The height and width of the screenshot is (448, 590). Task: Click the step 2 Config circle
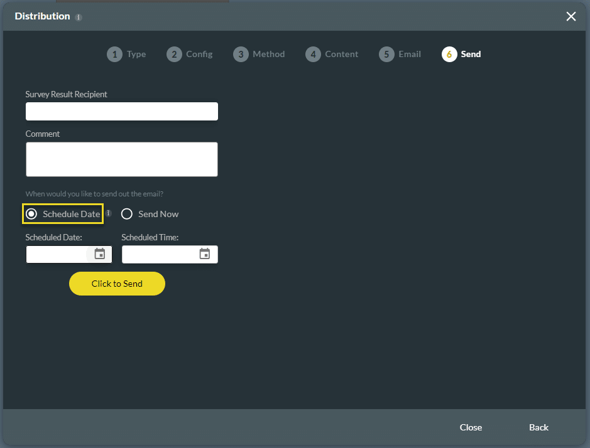pyautogui.click(x=174, y=55)
